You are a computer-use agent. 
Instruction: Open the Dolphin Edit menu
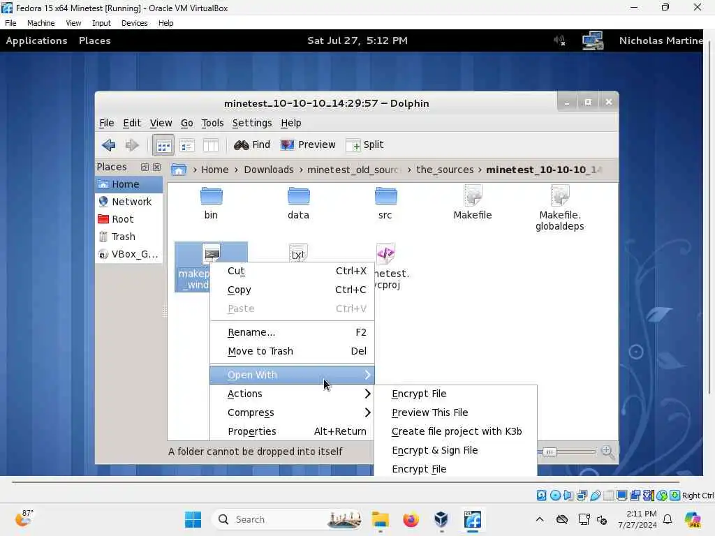(132, 123)
